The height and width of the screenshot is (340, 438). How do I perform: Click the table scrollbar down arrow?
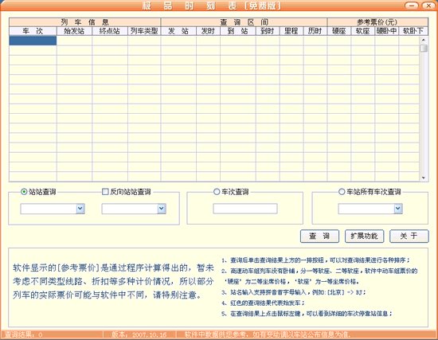point(424,178)
